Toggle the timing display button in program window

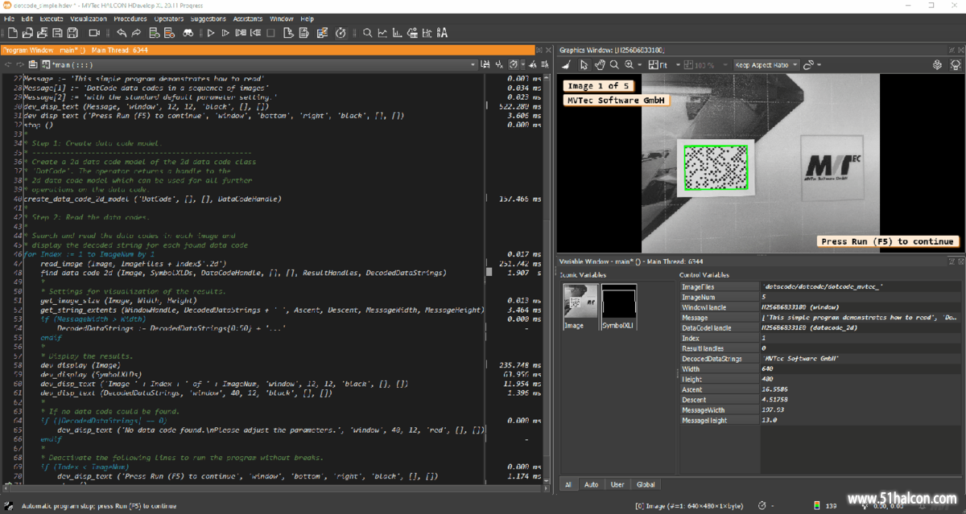coord(513,64)
